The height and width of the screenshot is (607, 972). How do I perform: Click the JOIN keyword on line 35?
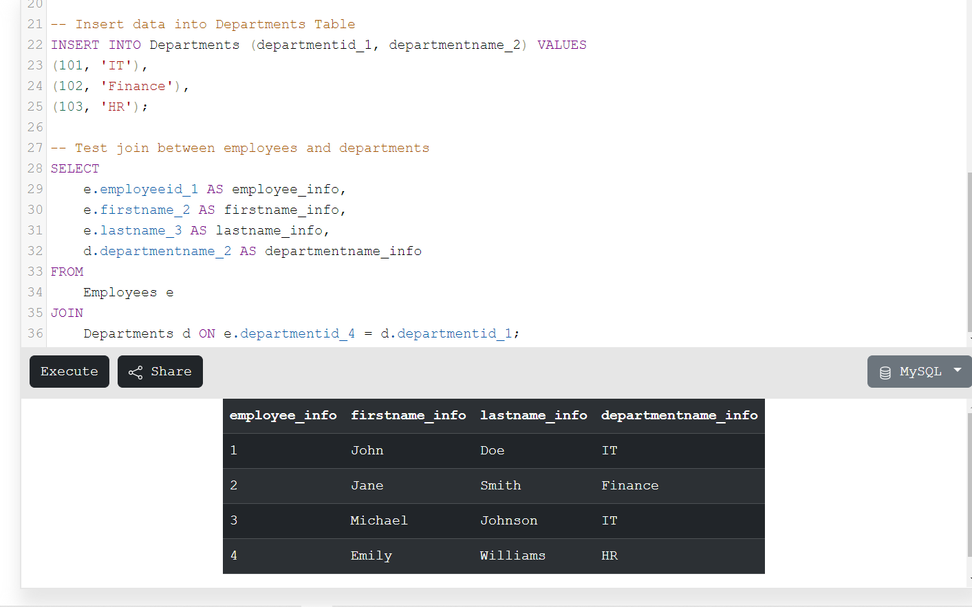tap(67, 313)
